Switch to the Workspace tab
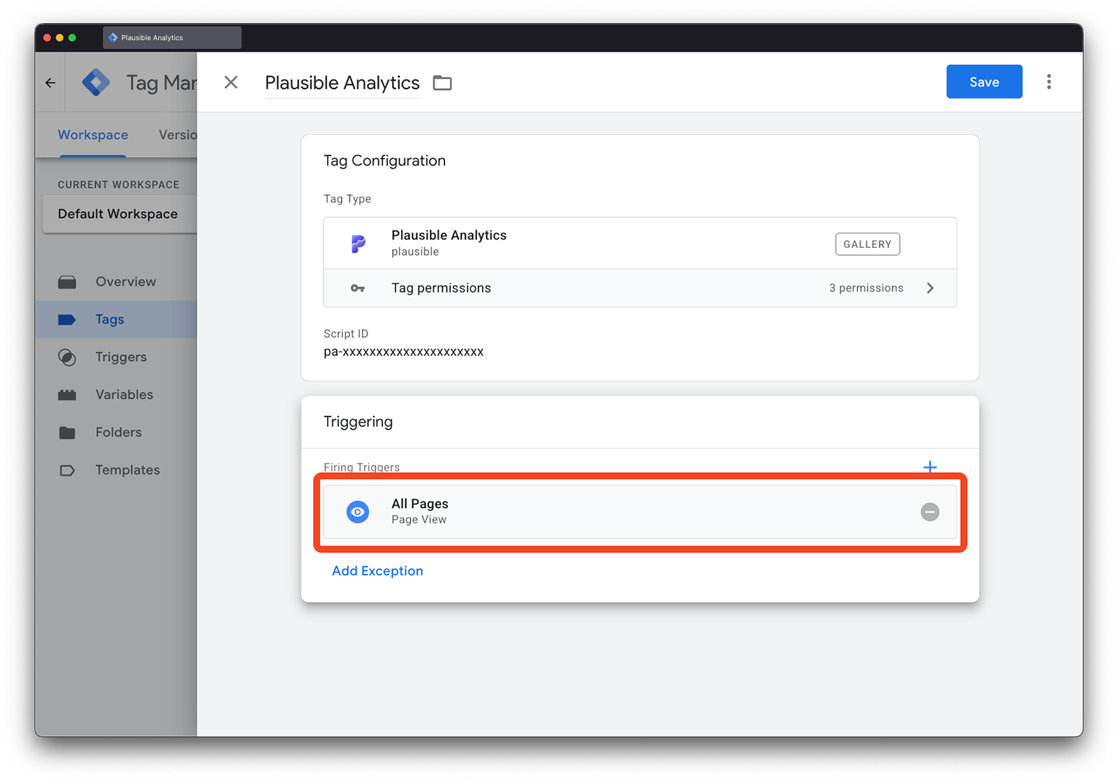This screenshot has height=783, width=1118. click(93, 135)
